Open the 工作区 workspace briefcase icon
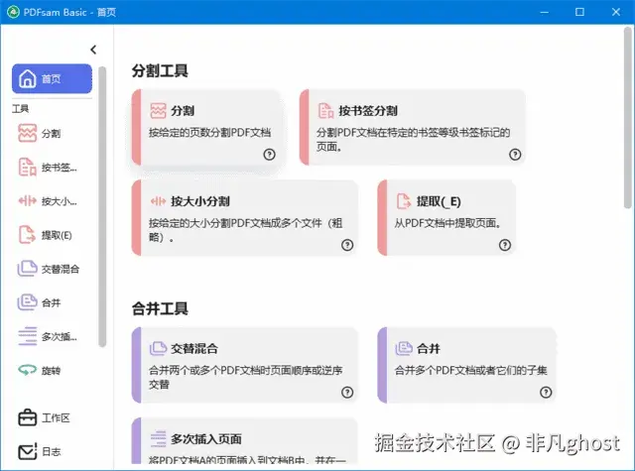The image size is (635, 471). pyautogui.click(x=27, y=417)
